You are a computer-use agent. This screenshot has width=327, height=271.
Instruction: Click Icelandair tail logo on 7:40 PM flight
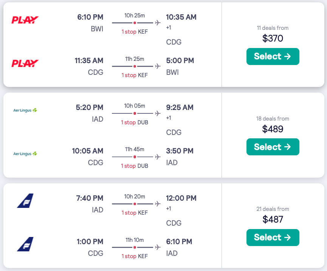[x=25, y=201]
